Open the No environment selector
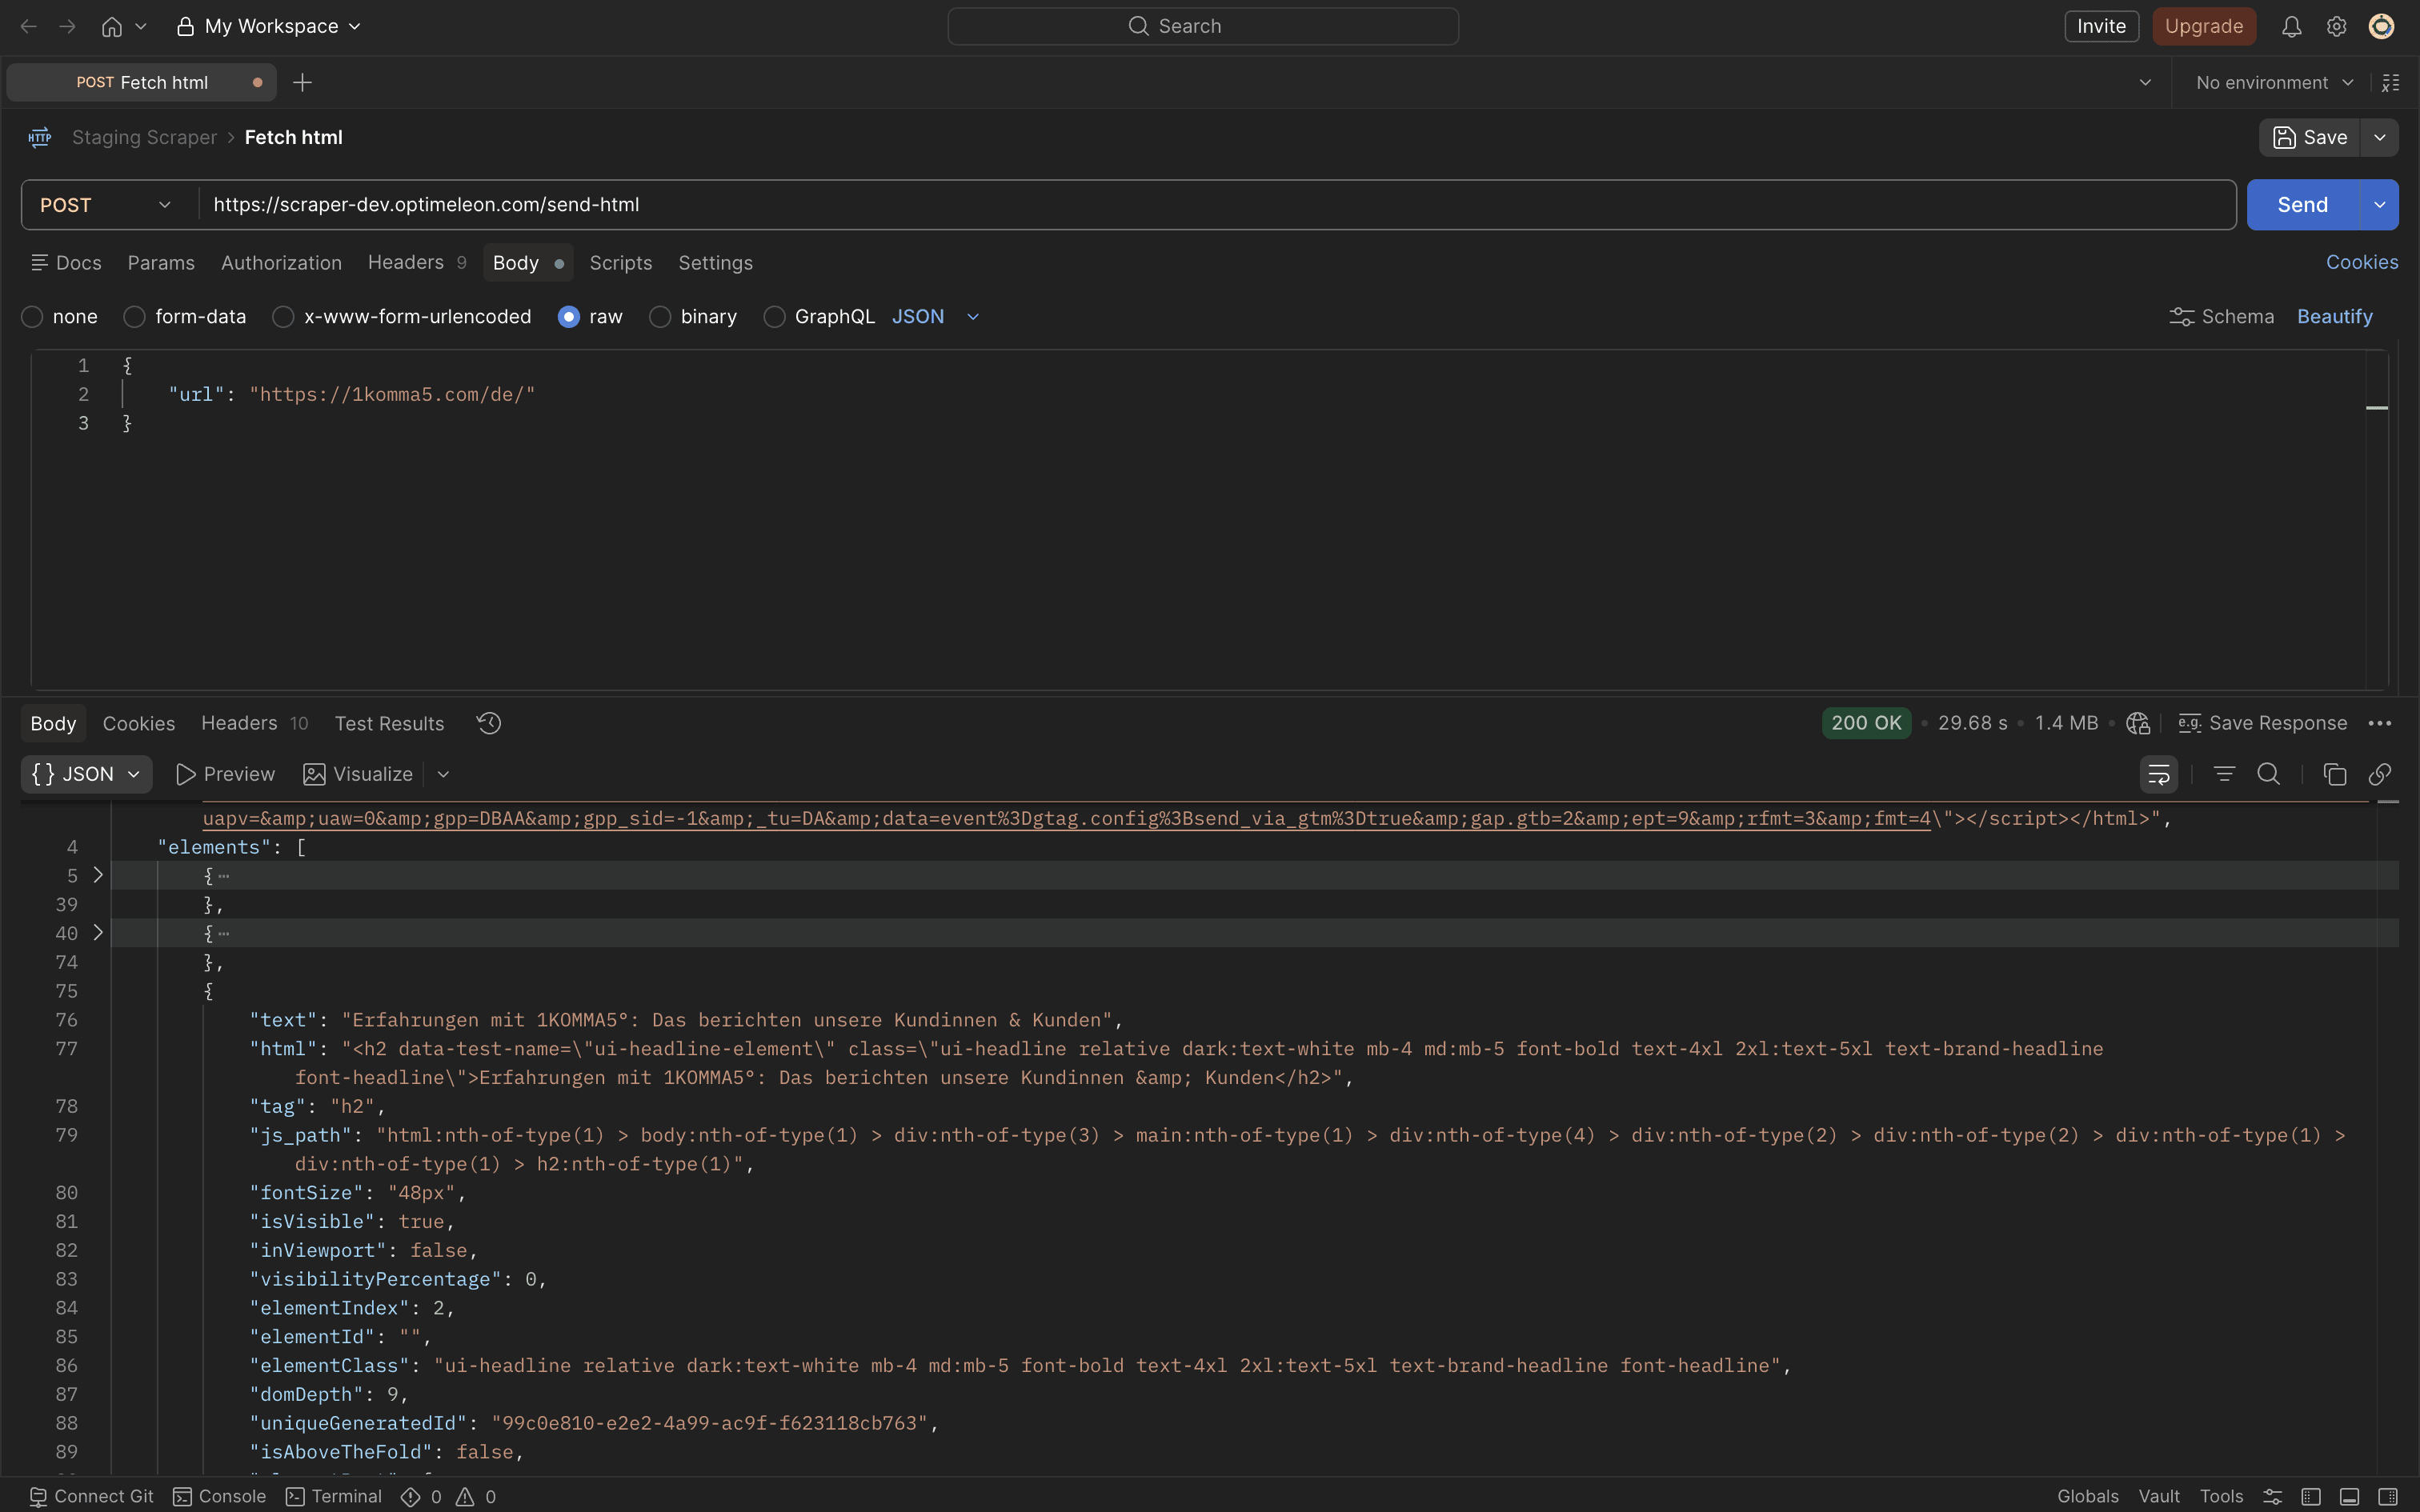This screenshot has height=1512, width=2420. tap(2274, 82)
